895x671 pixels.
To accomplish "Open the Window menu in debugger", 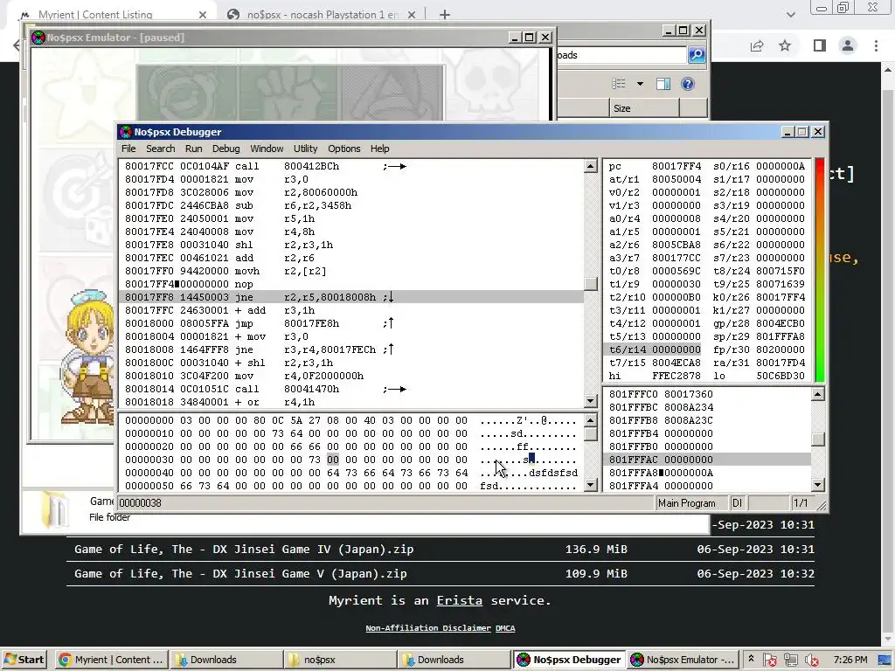I will pos(267,149).
